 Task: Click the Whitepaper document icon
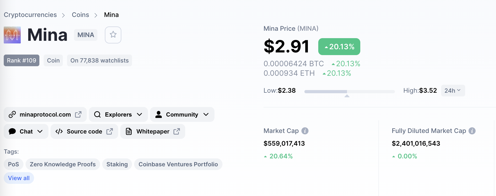[129, 131]
